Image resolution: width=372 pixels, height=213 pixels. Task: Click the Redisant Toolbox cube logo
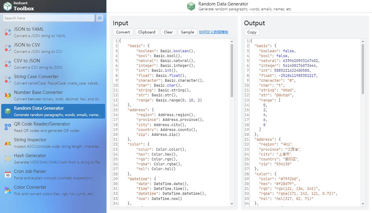coord(7,6)
